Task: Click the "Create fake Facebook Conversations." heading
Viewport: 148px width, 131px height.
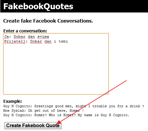Action: pyautogui.click(x=48, y=21)
